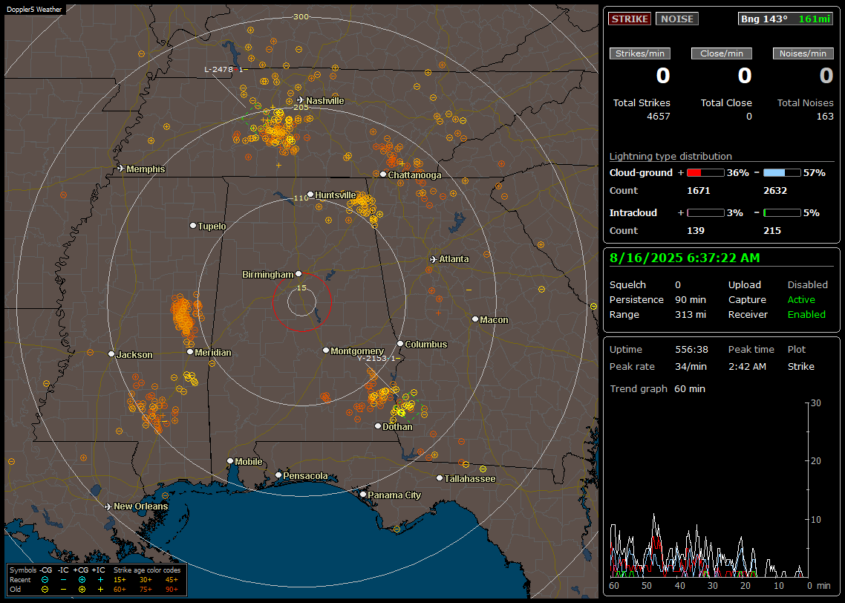
Task: Click the Nashville airport plane icon
Action: coord(300,100)
